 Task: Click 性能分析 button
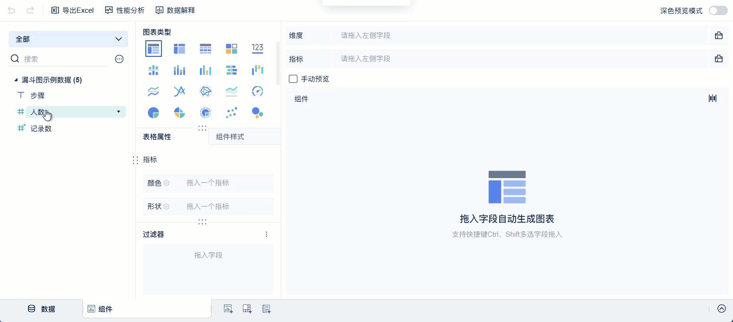[125, 10]
